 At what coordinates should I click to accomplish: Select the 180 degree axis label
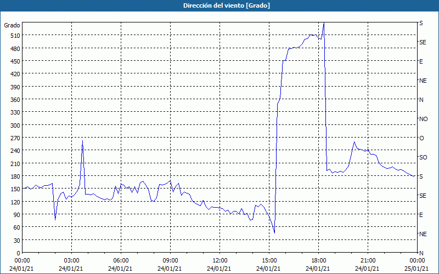15,176
